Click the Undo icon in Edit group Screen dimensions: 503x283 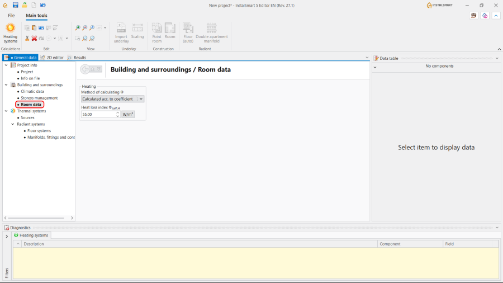pos(41,28)
